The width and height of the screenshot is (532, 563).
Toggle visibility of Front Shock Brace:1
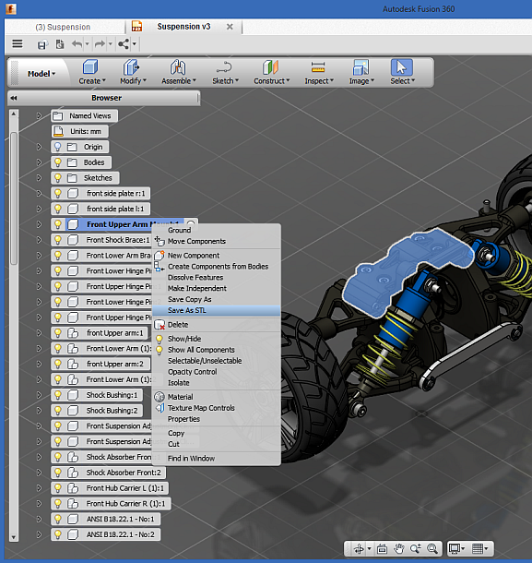pyautogui.click(x=57, y=240)
